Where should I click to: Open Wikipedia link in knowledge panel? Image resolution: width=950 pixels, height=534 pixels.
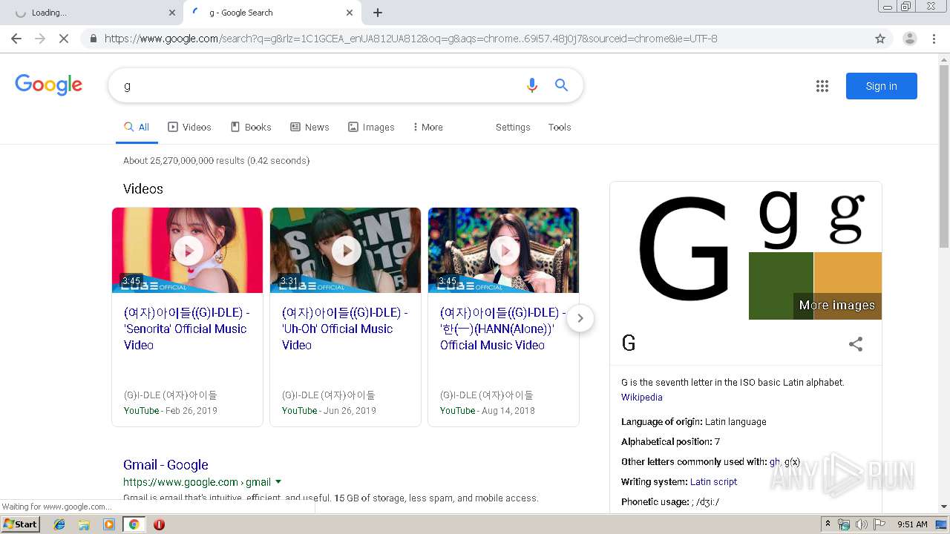click(642, 398)
